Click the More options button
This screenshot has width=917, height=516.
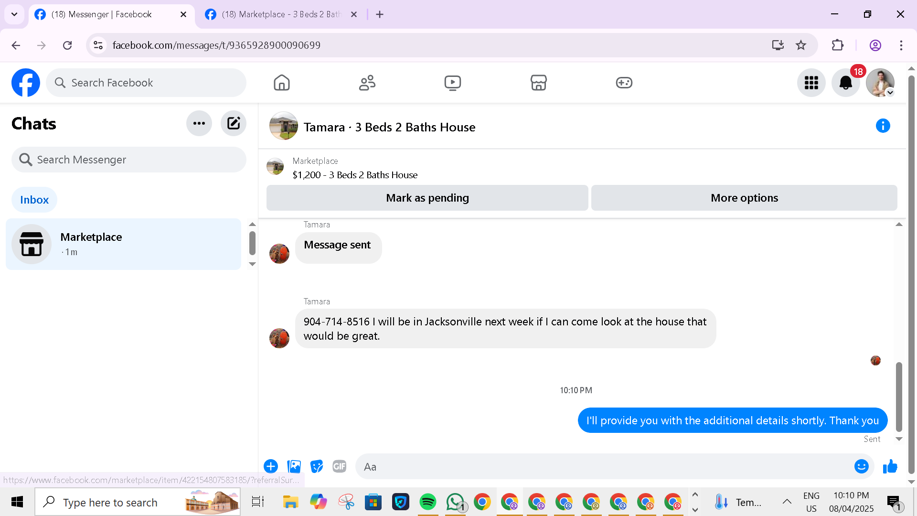pos(744,198)
